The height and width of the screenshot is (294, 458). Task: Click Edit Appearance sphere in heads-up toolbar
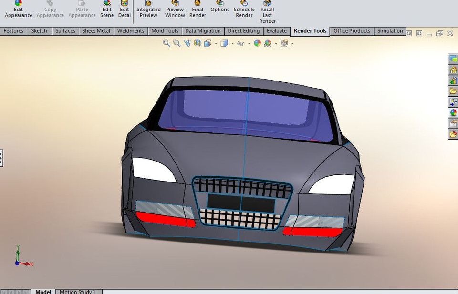(x=257, y=43)
